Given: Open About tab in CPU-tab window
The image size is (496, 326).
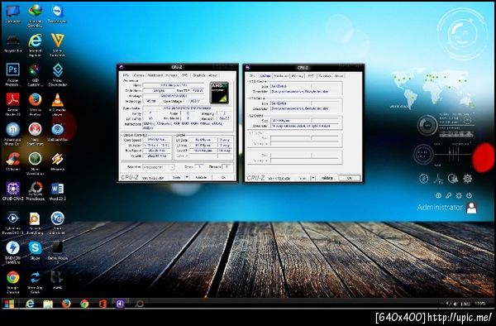Looking at the screenshot, I should [212, 75].
